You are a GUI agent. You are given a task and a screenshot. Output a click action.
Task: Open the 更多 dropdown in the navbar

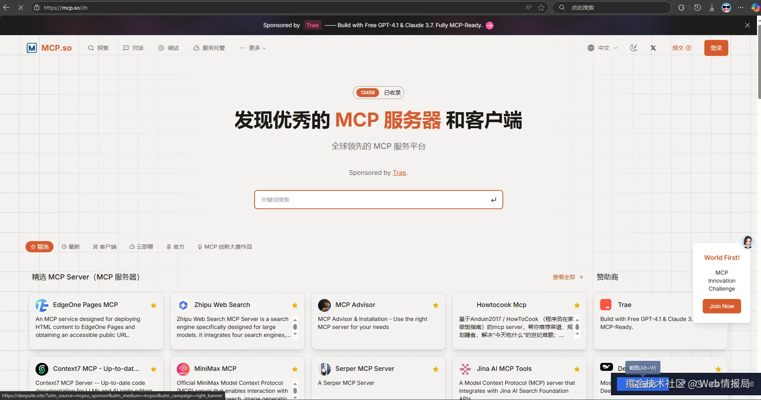(253, 48)
